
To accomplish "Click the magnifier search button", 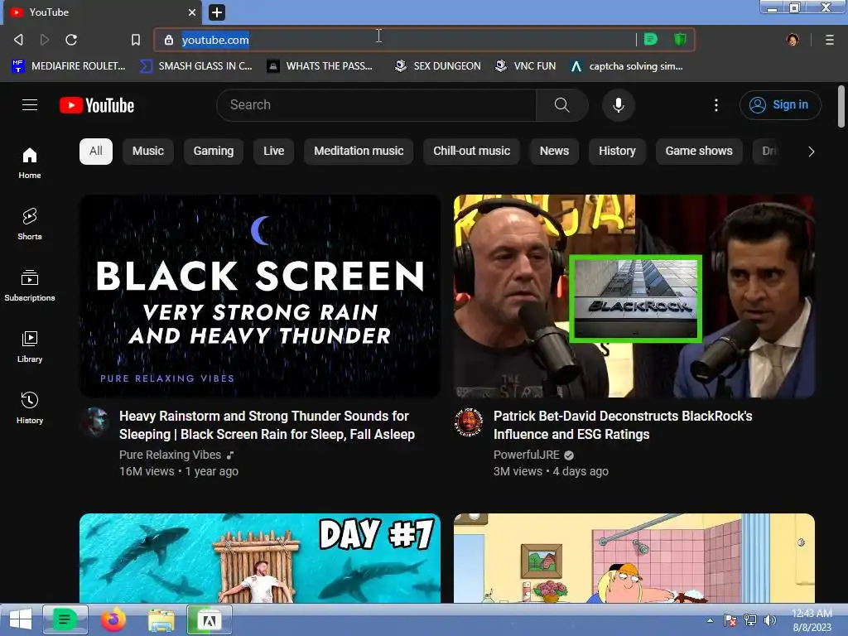I will tap(562, 105).
